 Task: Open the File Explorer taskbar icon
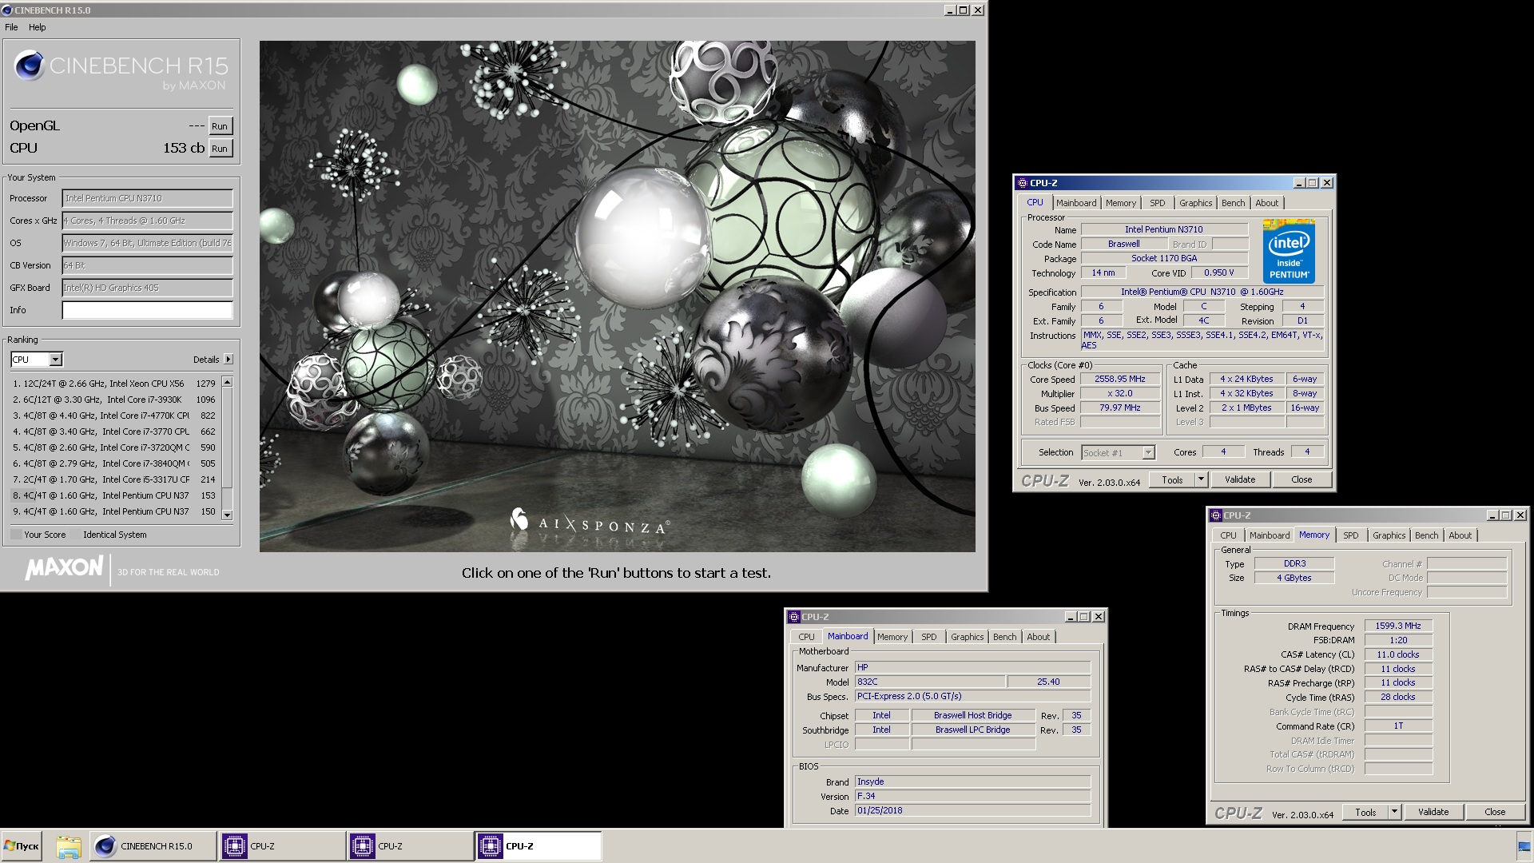pyautogui.click(x=68, y=845)
